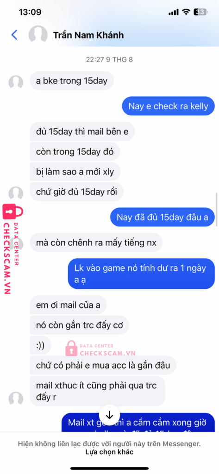
Task: Tap the ':))' message bubble
Action: coord(40,345)
